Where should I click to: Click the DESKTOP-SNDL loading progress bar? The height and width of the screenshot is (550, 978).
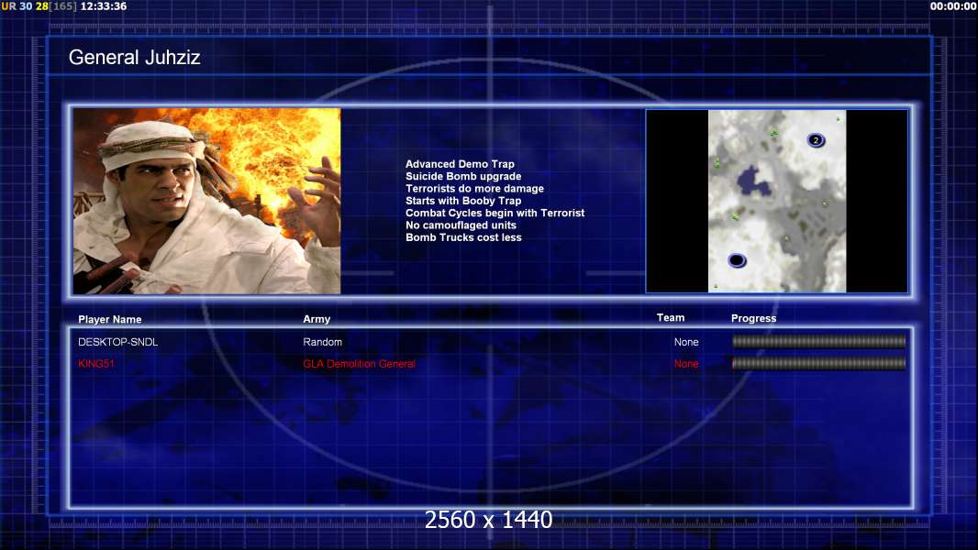tap(818, 342)
